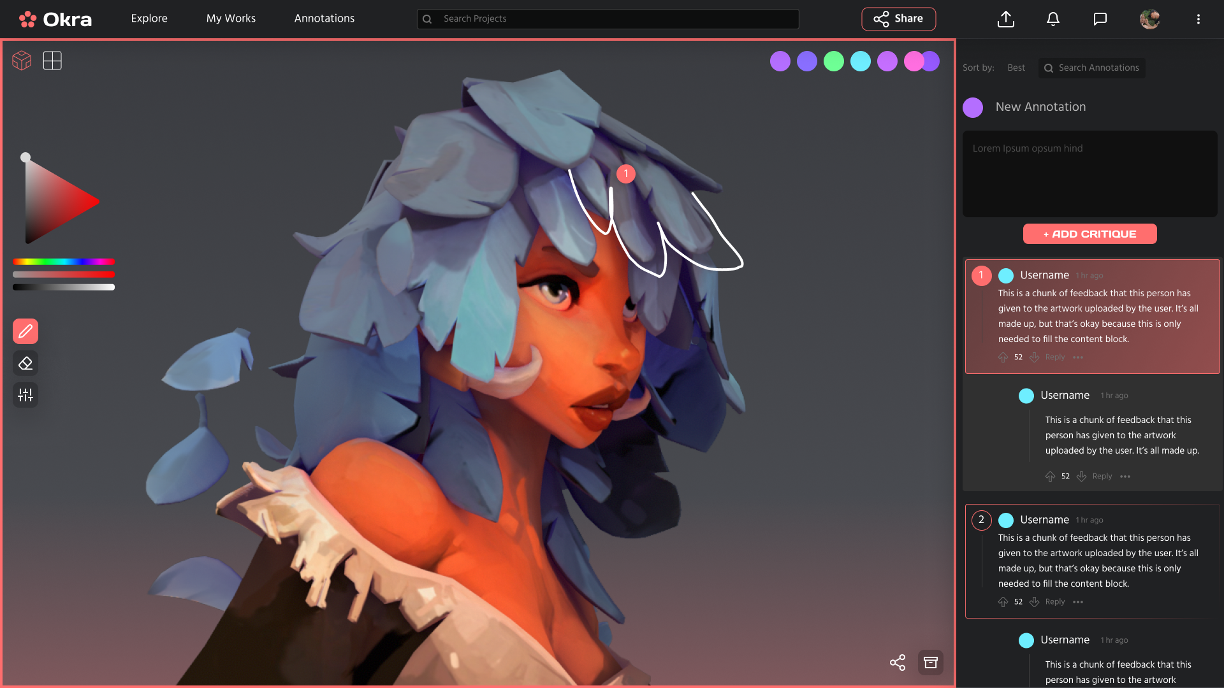This screenshot has width=1224, height=688.
Task: Click Username on annotation 1 comment
Action: (1044, 275)
